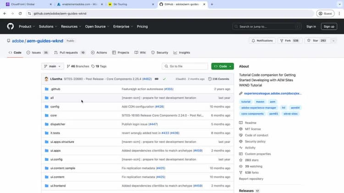Screen dimensions: 344x193
Task: Open the 236 Commits history
Action: click(x=218, y=79)
